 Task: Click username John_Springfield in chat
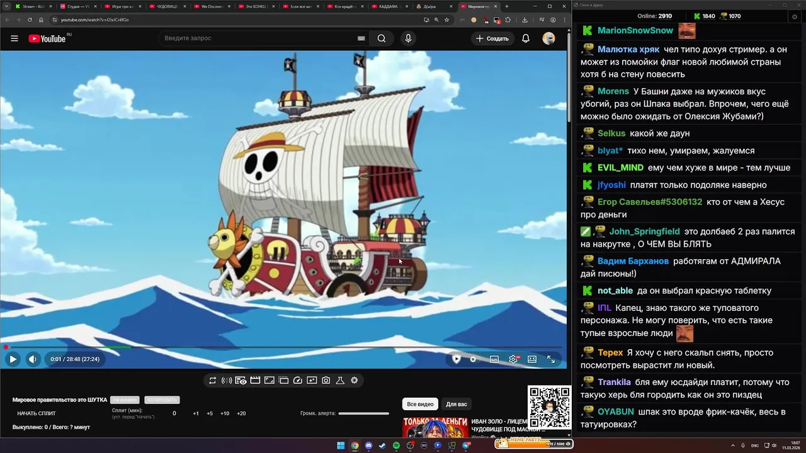click(x=644, y=232)
